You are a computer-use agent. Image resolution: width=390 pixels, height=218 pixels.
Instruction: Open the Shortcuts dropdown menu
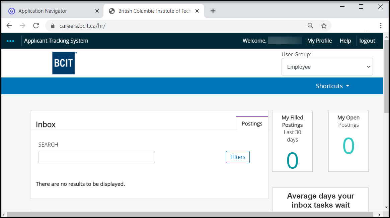(x=332, y=86)
